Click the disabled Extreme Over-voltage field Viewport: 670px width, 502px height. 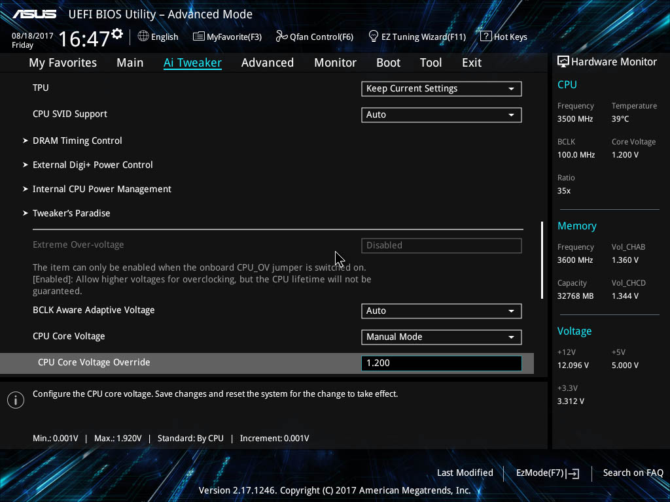pos(441,246)
